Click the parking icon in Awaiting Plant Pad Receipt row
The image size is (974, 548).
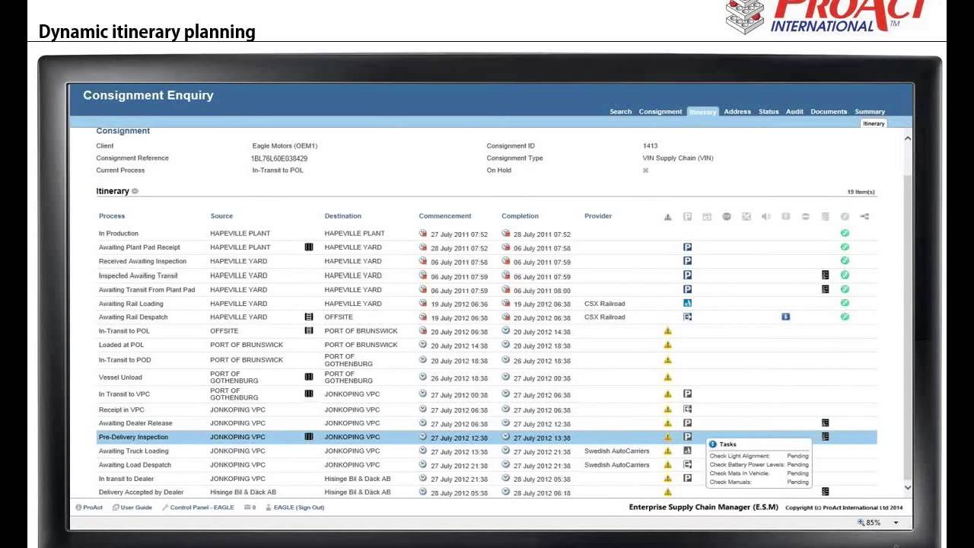[x=687, y=247]
